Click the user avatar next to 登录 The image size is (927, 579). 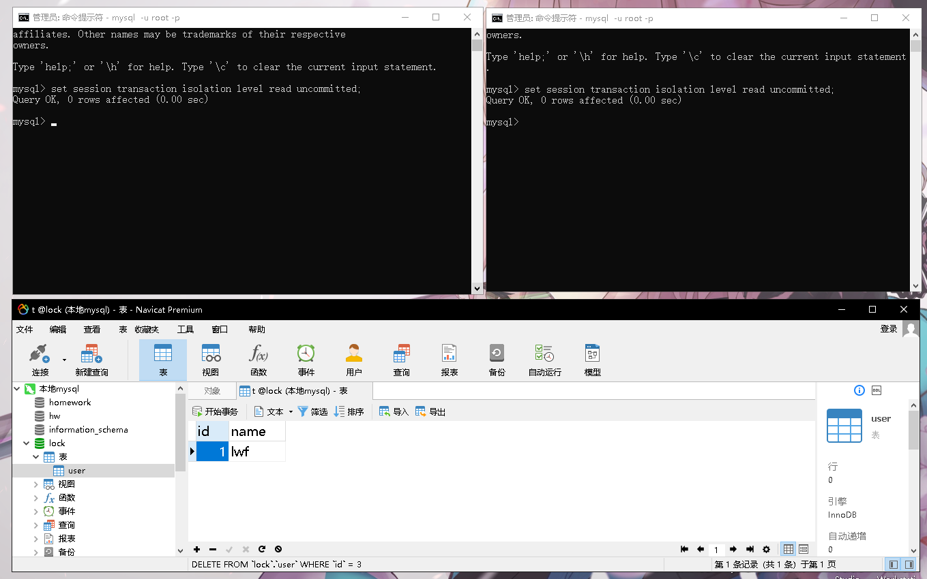[910, 329]
